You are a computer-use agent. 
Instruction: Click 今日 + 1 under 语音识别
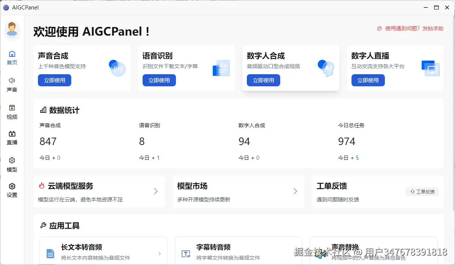149,158
